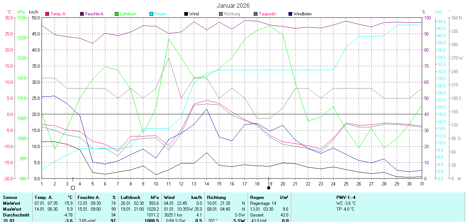The height and width of the screenshot is (222, 468).
Task: Click the half-moon symbol near day 19
Action: click(269, 188)
